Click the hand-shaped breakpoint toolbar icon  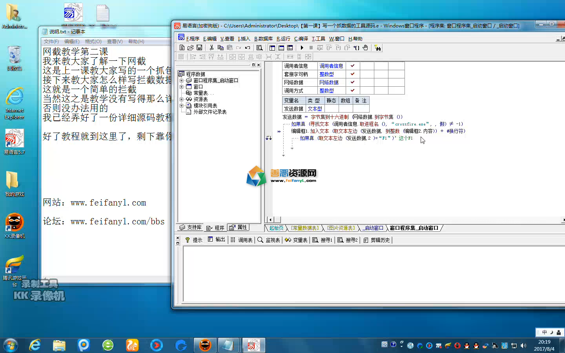coord(365,47)
